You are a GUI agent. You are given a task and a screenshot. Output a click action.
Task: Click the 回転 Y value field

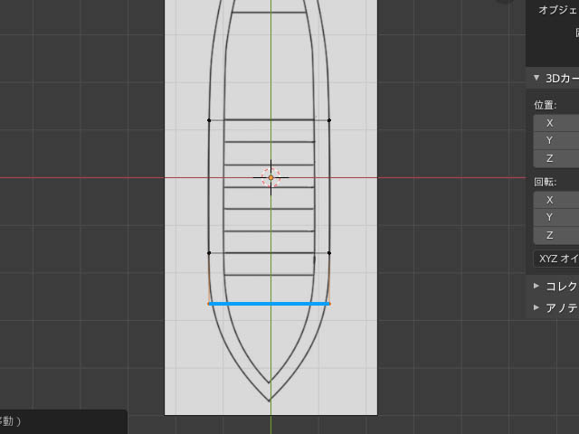point(556,217)
